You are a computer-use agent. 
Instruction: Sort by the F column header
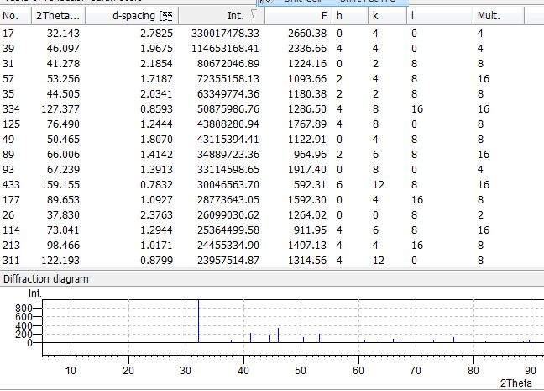pos(298,16)
